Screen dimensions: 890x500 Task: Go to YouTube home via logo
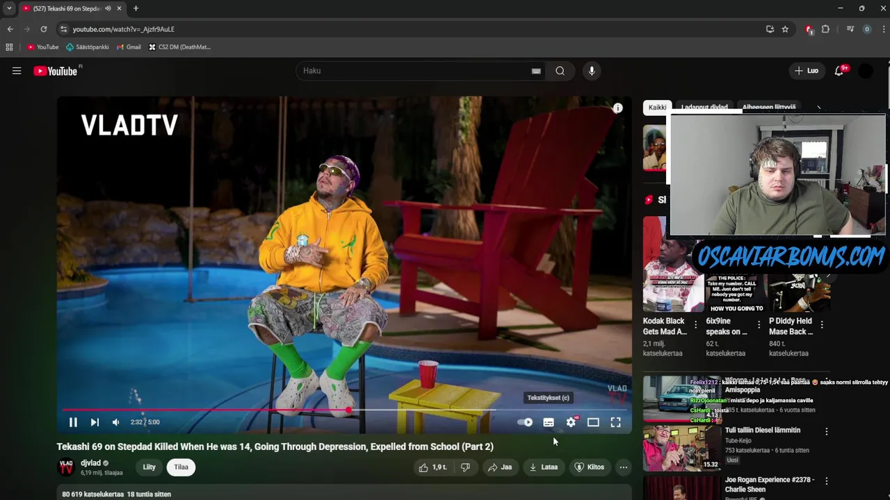tap(56, 71)
